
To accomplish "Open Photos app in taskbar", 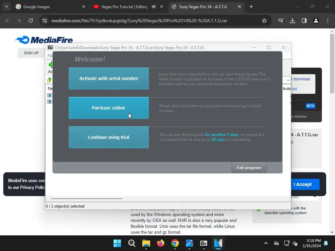I will 189,243.
